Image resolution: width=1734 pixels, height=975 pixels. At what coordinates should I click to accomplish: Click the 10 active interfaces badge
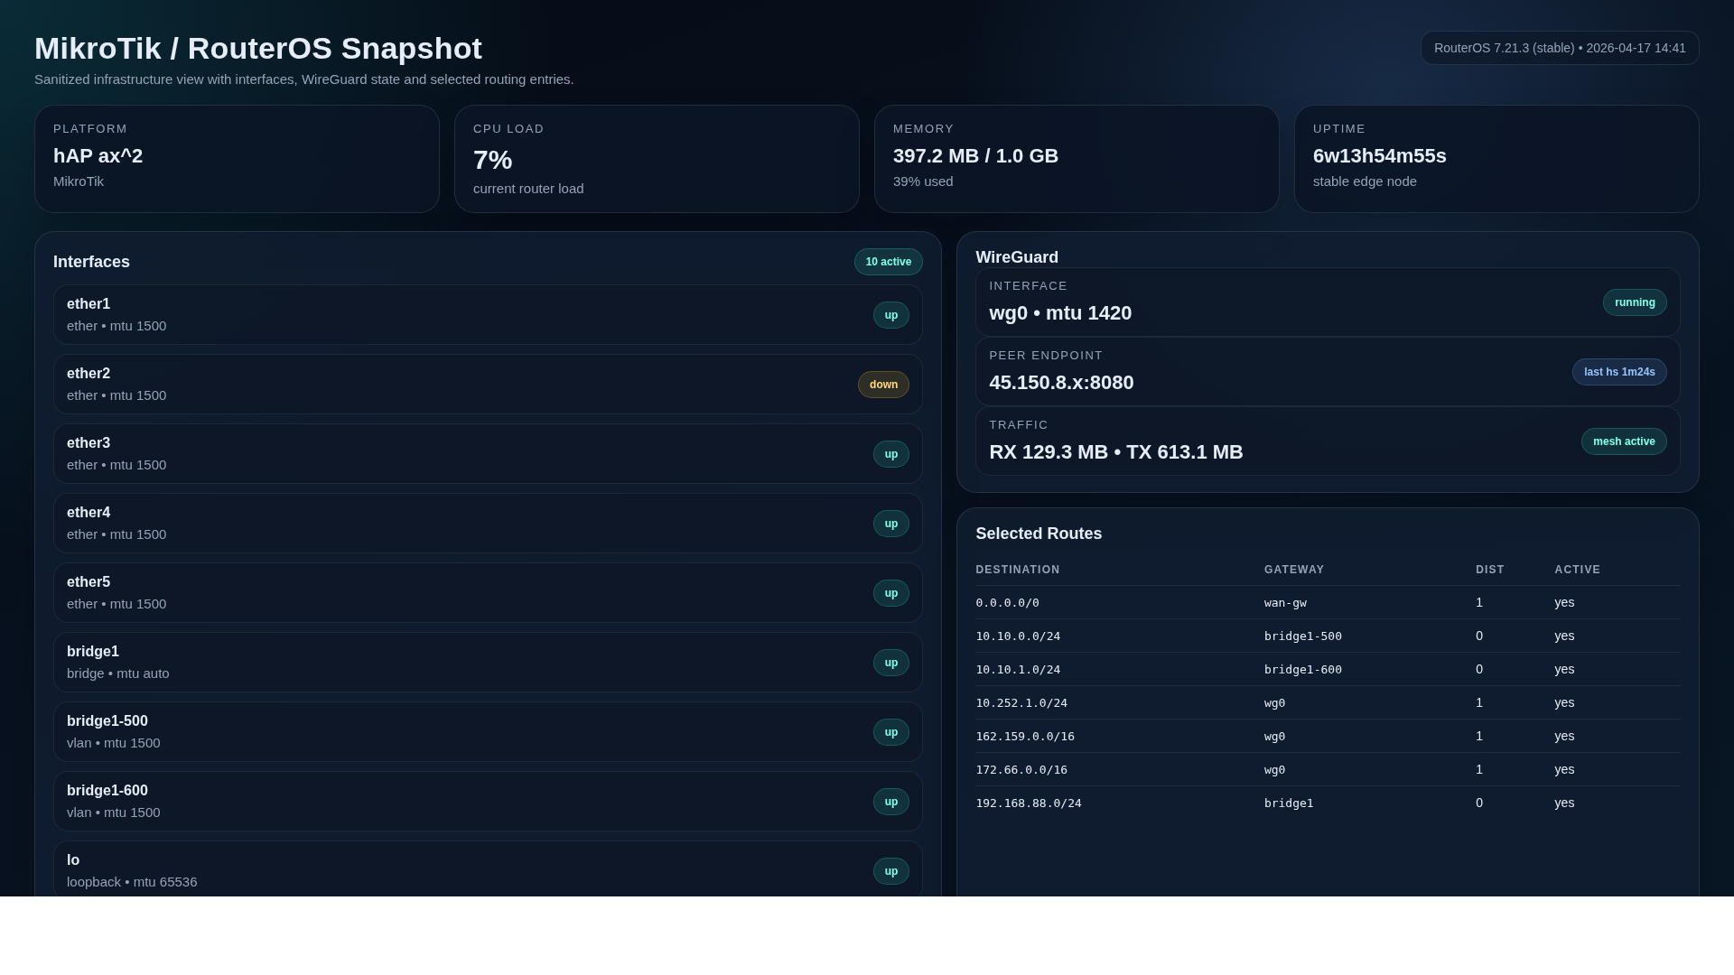point(888,261)
